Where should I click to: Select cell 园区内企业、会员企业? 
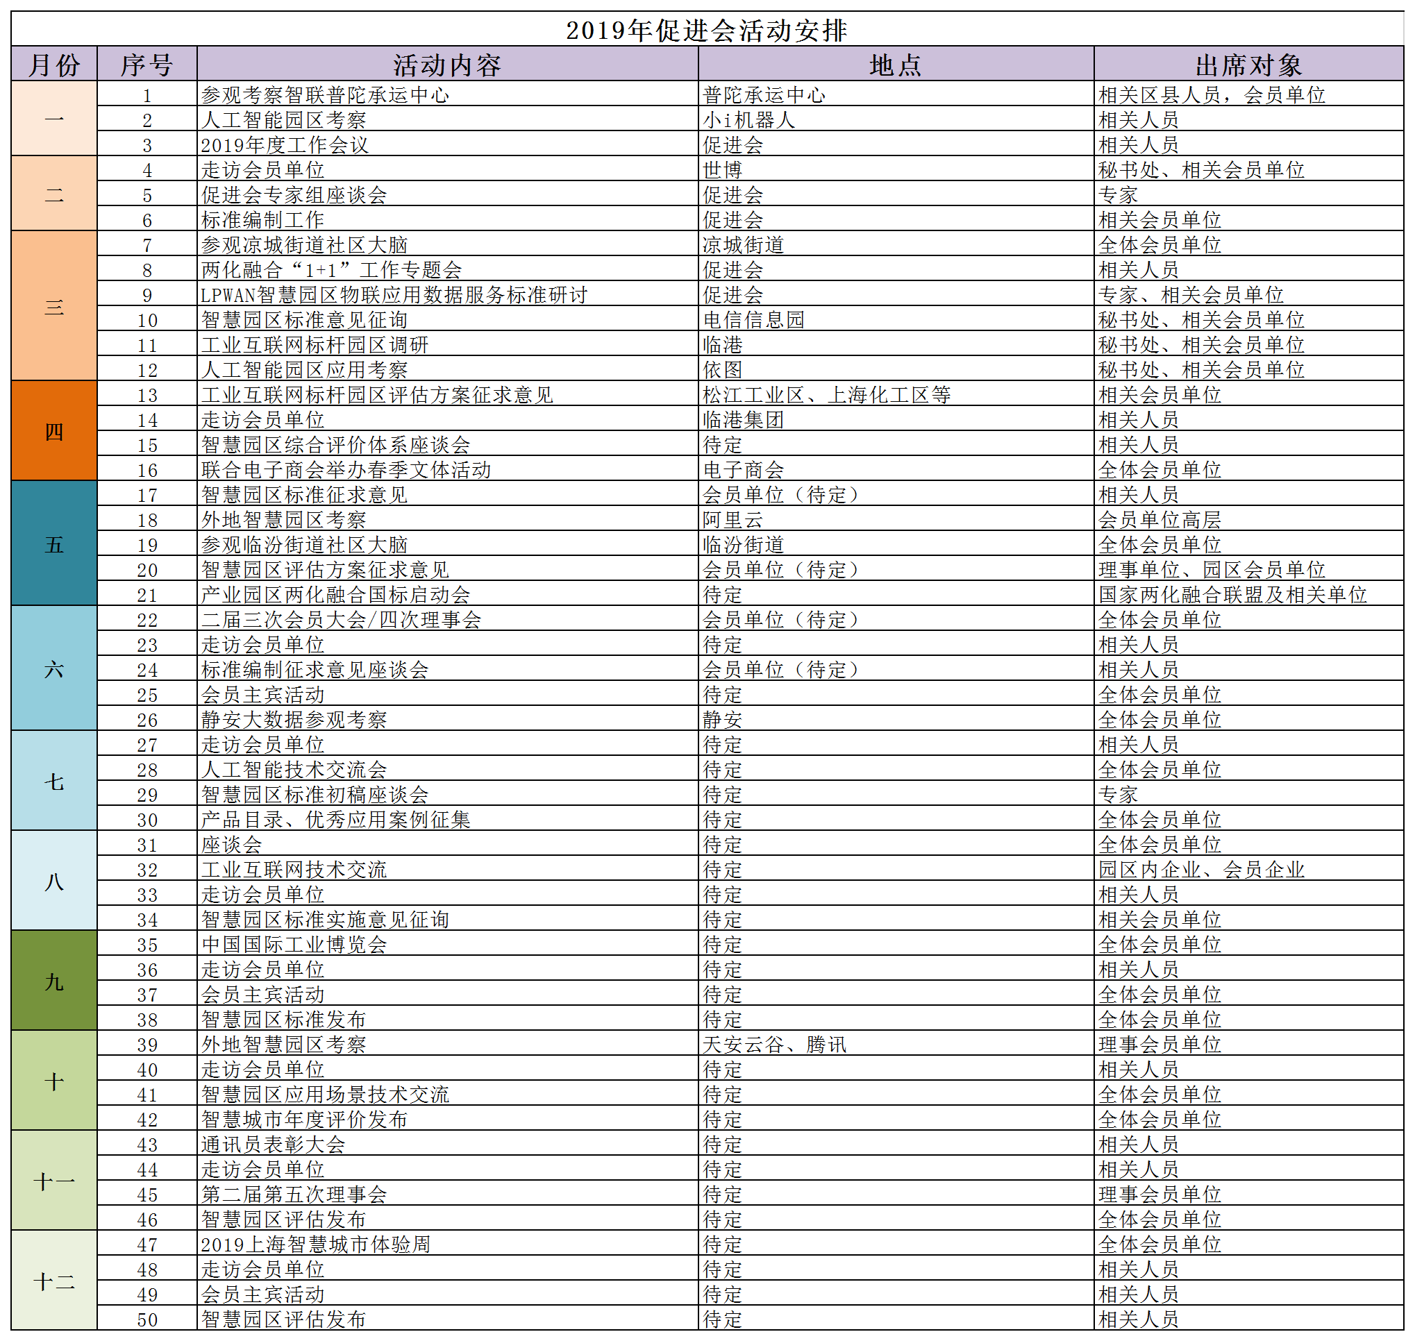pyautogui.click(x=1248, y=869)
